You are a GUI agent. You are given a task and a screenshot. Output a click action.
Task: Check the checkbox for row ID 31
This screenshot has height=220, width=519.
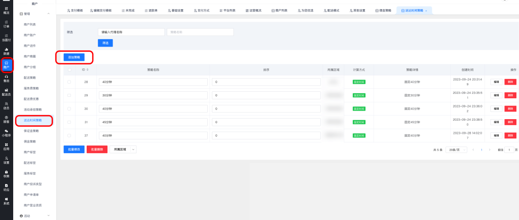(69, 122)
